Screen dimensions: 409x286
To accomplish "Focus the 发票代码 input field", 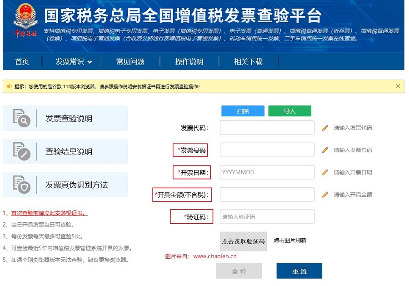I will click(267, 128).
